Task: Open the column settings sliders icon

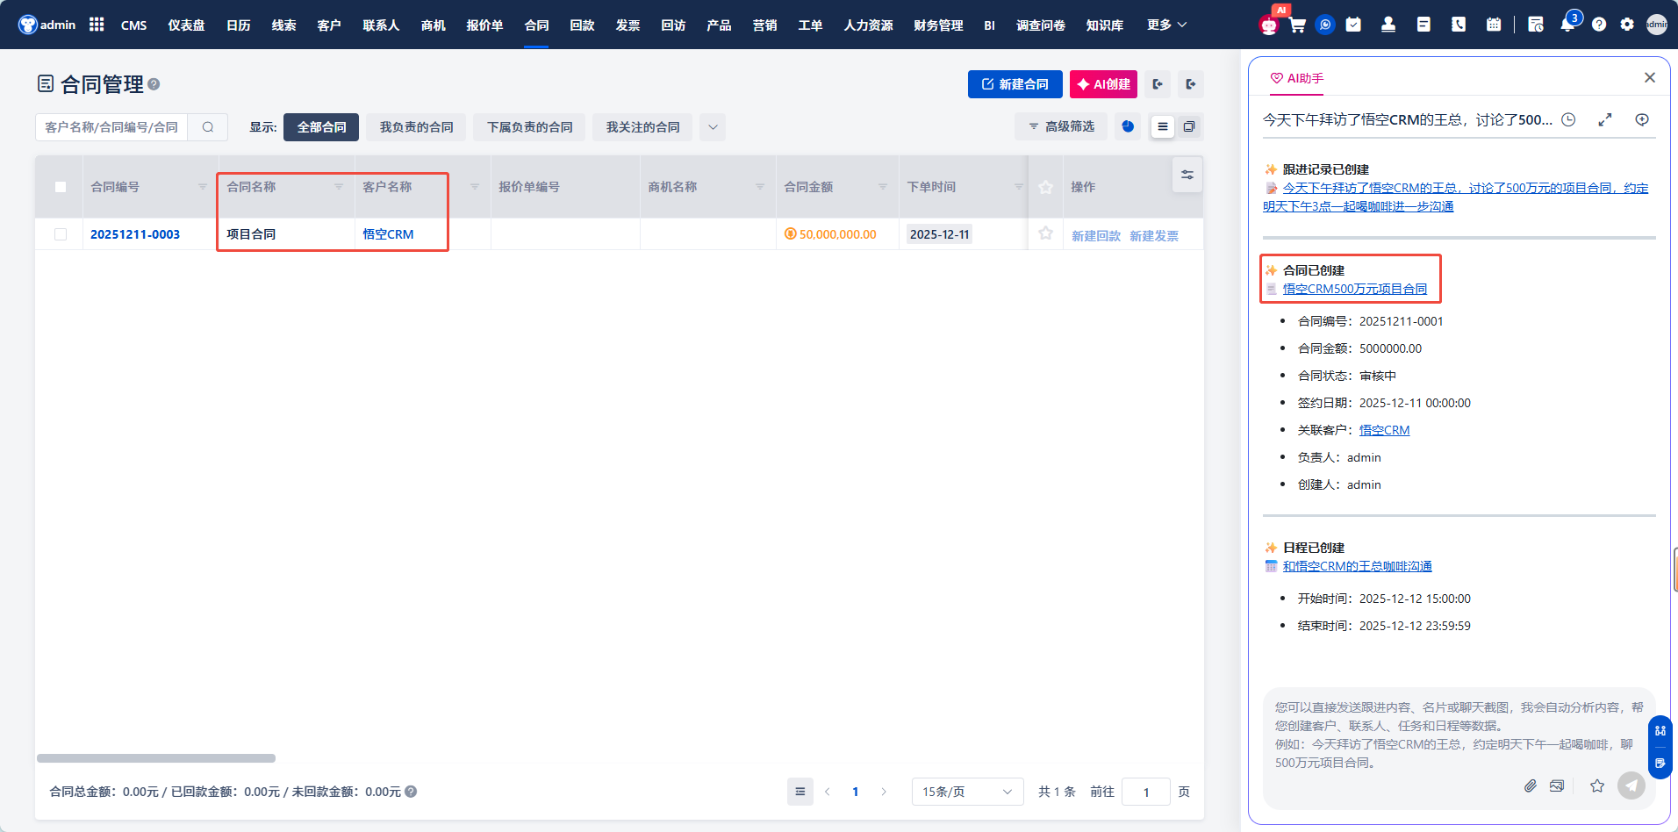Action: point(1187,176)
